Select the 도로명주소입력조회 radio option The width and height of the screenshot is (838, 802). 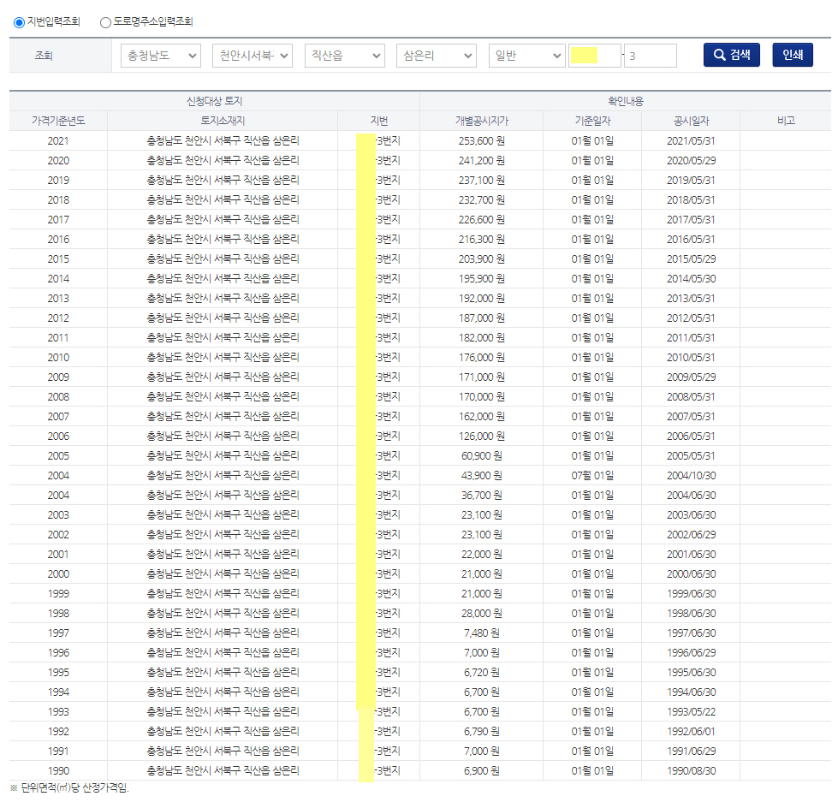coord(105,22)
